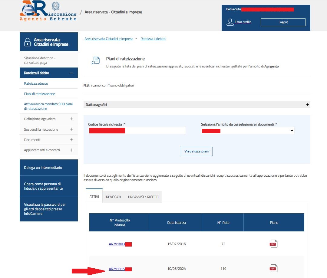Viewport: 327px width, 278px height.
Task: Open Rateizza adesso in the sidebar
Action: 36,83
